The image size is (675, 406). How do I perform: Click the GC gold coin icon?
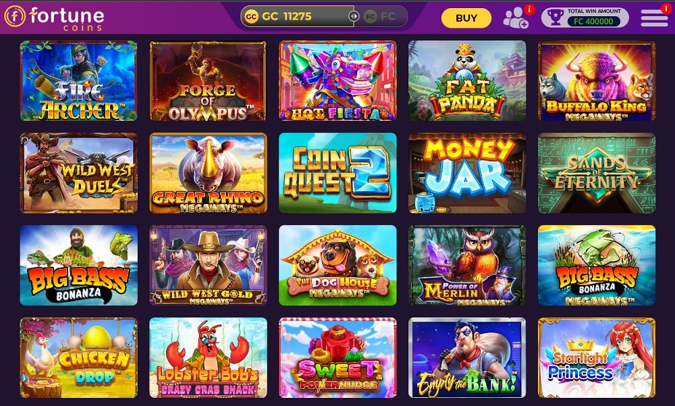click(251, 16)
